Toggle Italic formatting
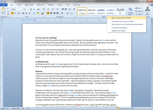This screenshot has width=153, height=110. coord(15,13)
